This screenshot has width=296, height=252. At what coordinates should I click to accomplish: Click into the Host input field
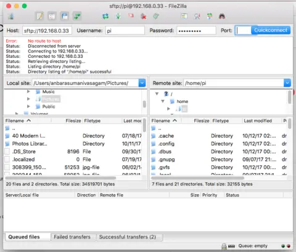point(47,31)
